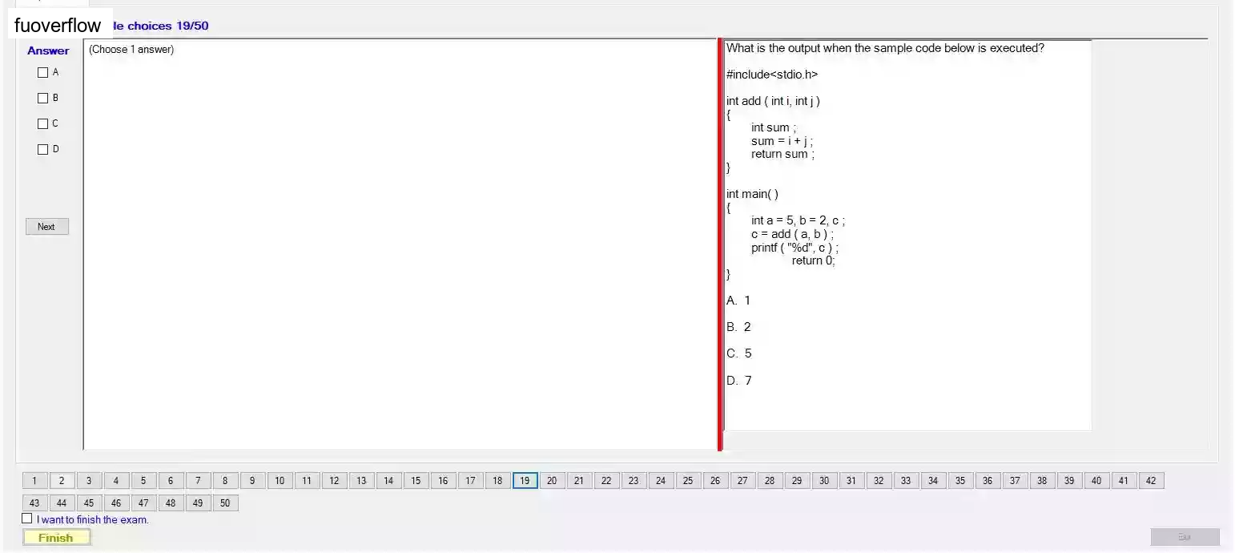
Task: Switch to question 48
Action: 171,503
